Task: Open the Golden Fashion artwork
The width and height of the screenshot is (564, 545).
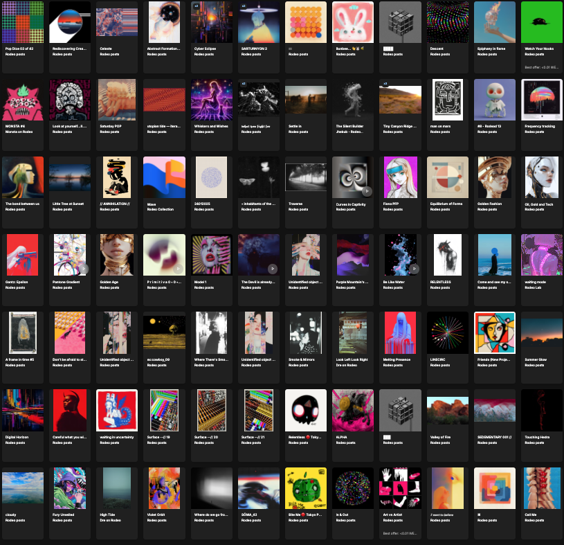Action: pyautogui.click(x=495, y=177)
